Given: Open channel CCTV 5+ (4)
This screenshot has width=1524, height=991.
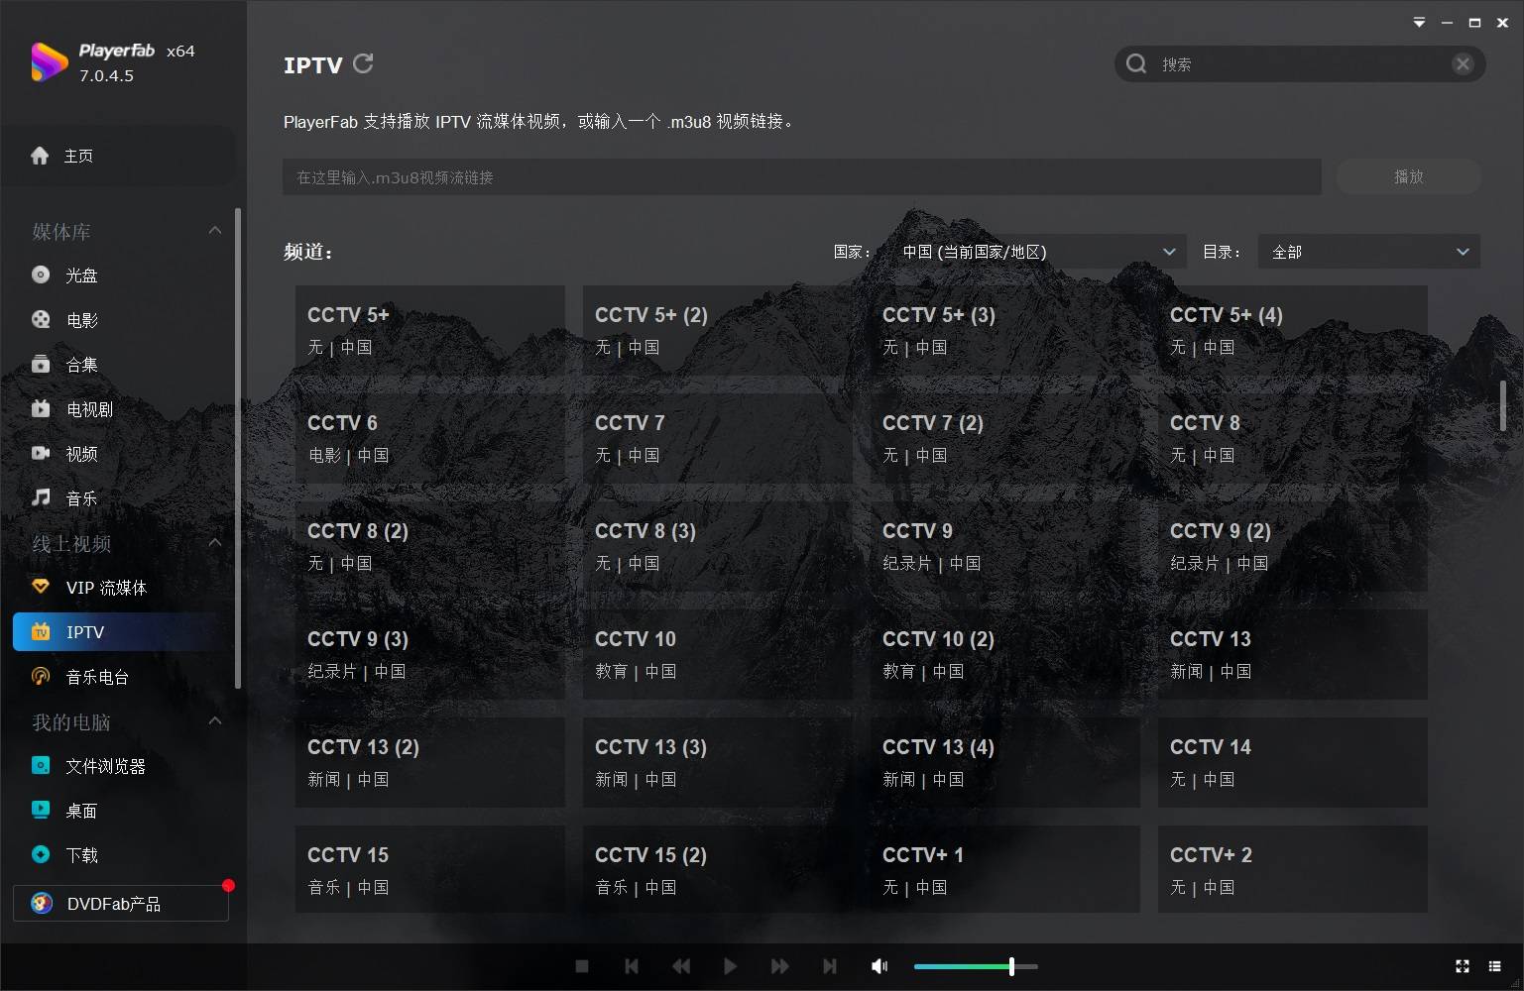Looking at the screenshot, I should pyautogui.click(x=1293, y=330).
